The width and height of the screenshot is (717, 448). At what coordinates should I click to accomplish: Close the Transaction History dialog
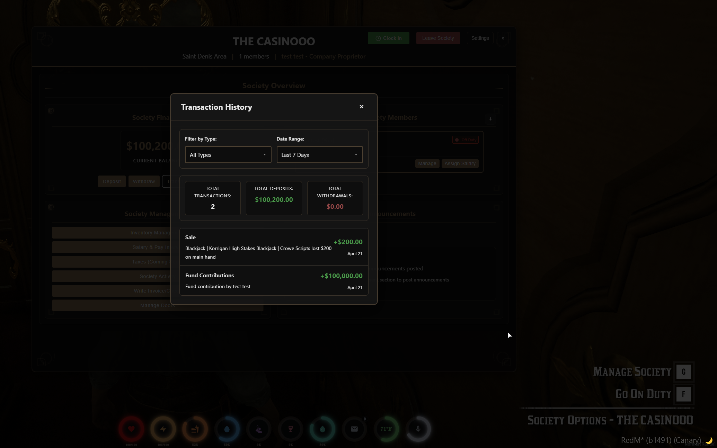point(361,107)
